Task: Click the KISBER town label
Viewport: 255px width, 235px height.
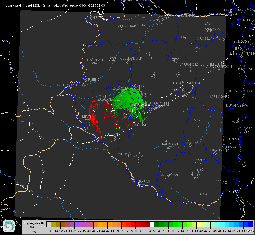Action: coord(183,37)
